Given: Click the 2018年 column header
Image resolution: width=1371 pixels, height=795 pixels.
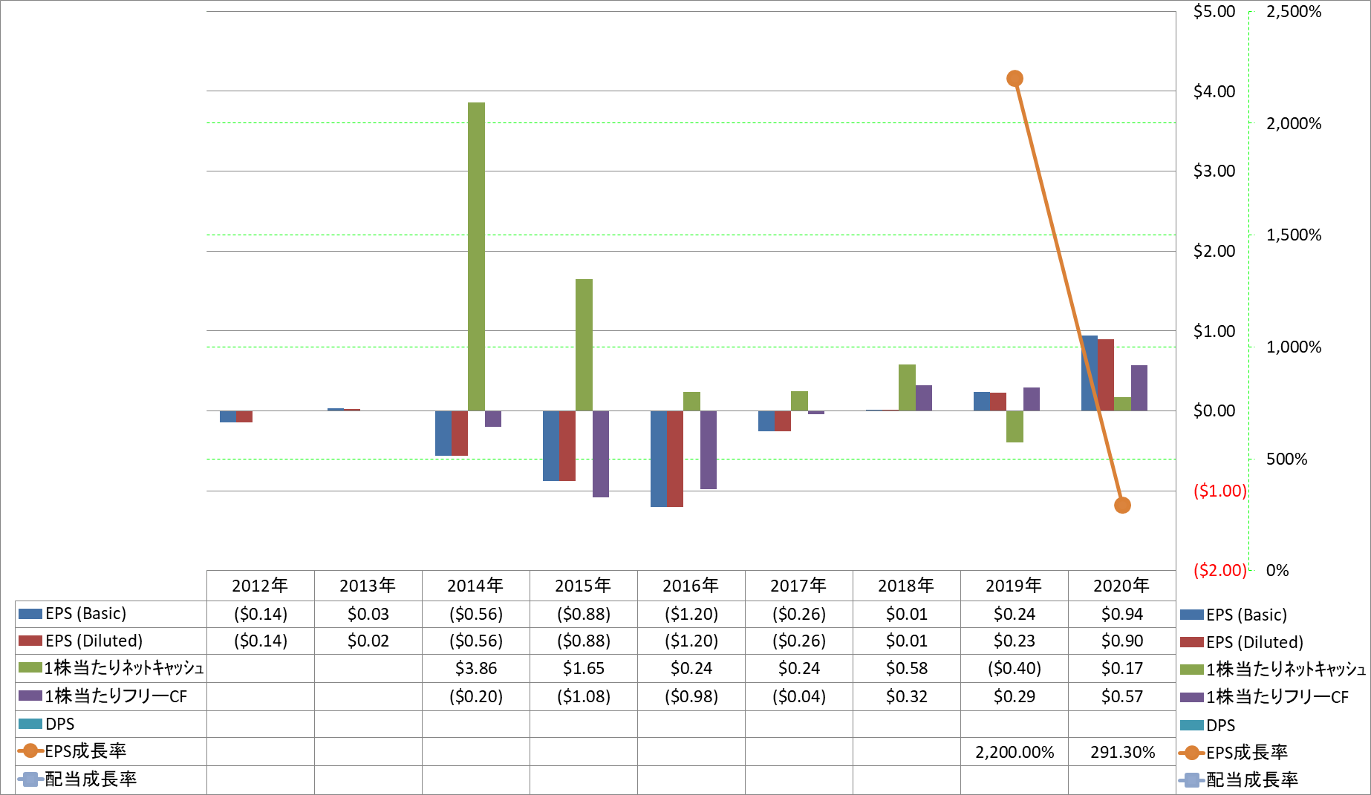Looking at the screenshot, I should click(x=906, y=586).
